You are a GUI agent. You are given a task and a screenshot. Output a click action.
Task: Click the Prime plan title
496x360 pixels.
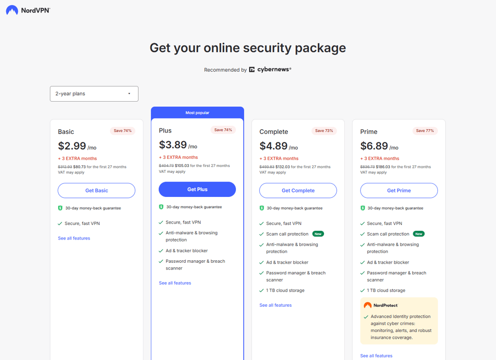pos(369,132)
